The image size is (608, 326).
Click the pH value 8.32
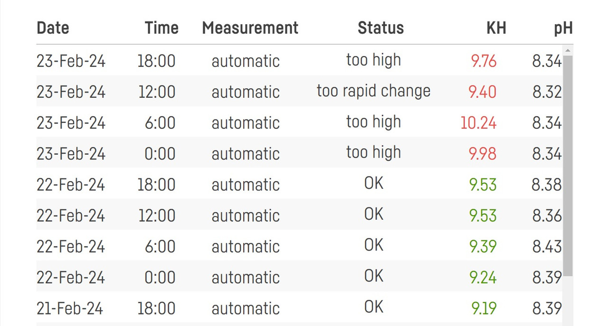[547, 92]
